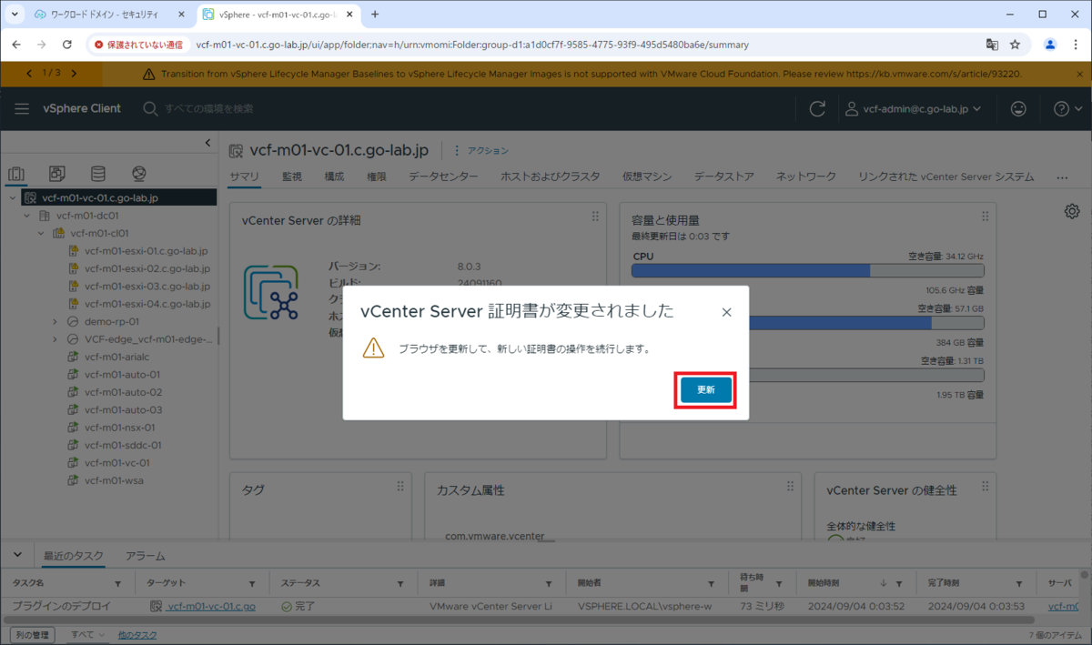Open the feedback smiley icon

coord(1018,108)
